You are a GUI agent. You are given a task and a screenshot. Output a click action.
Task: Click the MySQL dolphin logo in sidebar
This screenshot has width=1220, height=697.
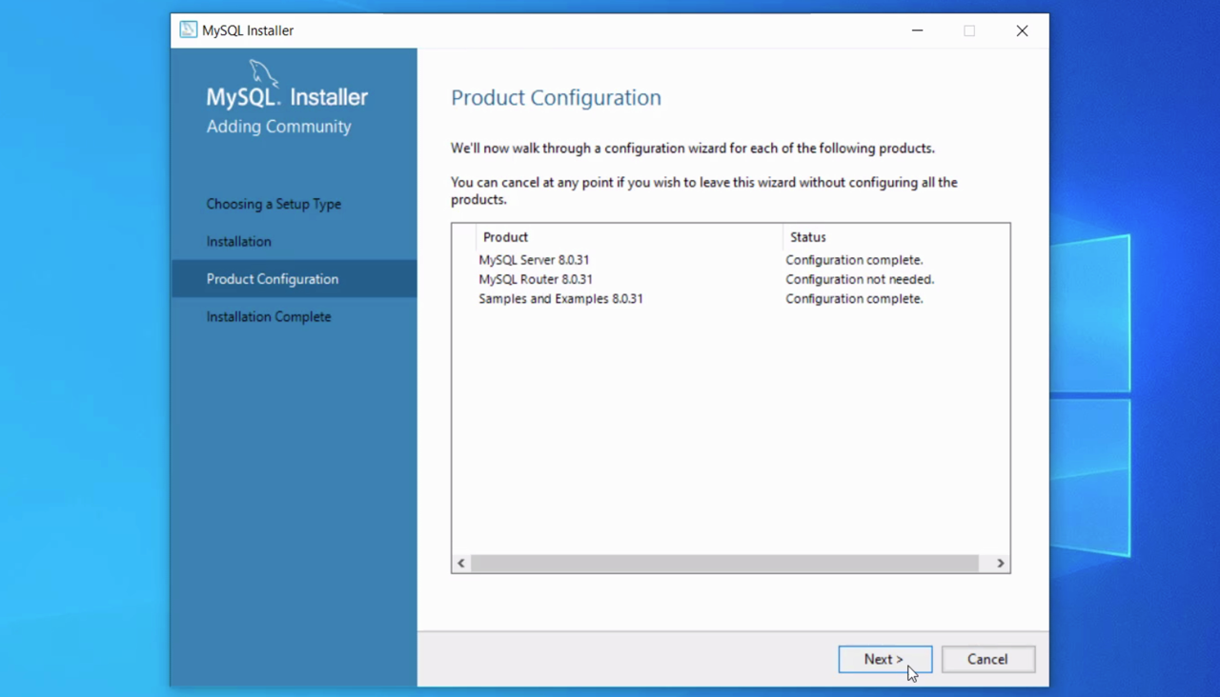263,74
